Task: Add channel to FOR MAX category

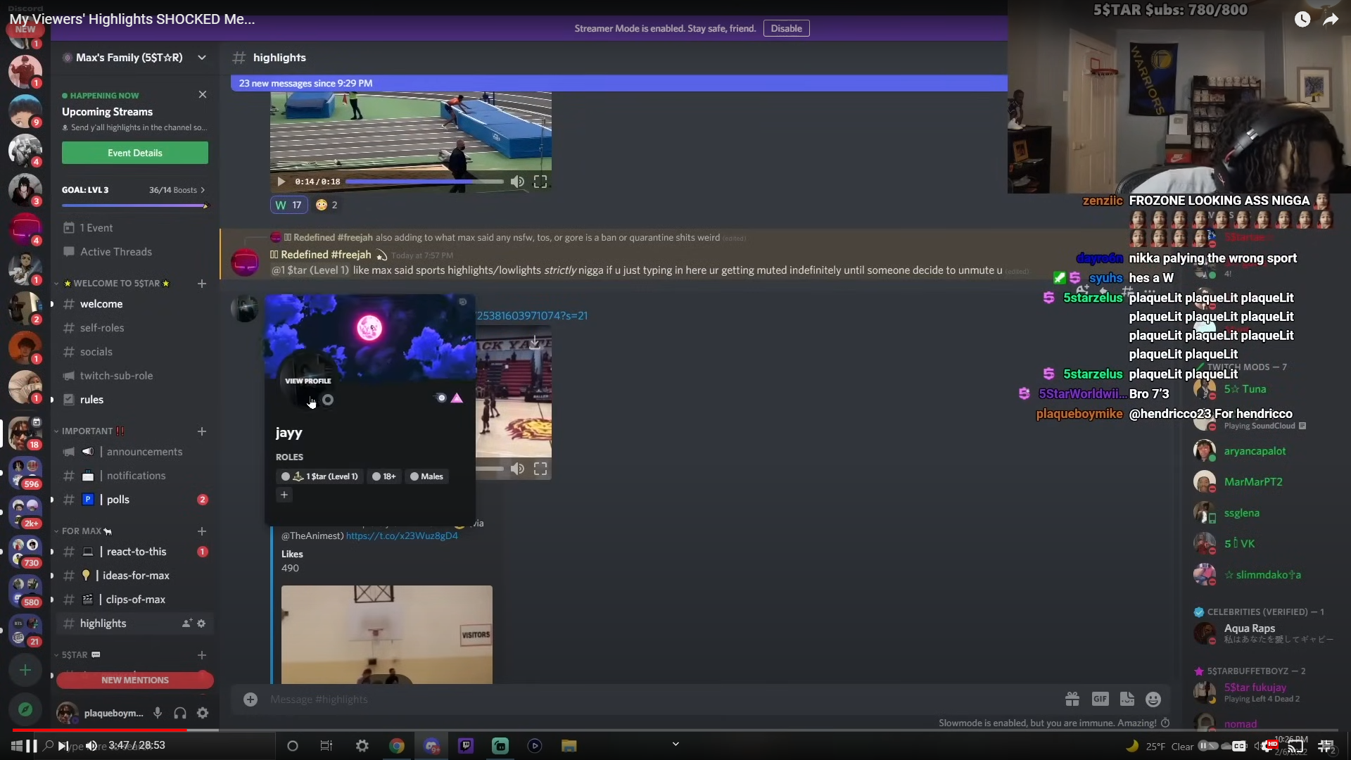Action: click(x=202, y=531)
